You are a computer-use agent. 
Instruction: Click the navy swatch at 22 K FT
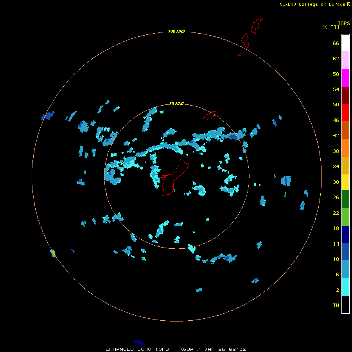point(345,234)
